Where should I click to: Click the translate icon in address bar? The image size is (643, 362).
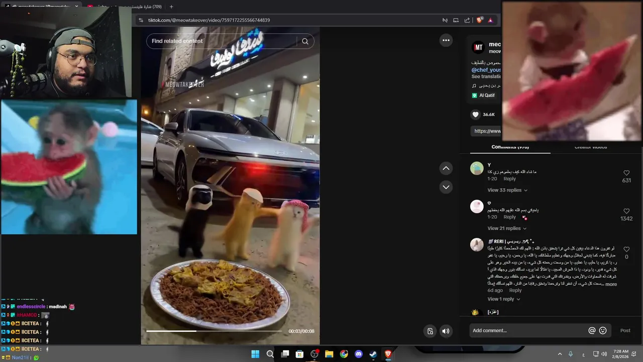(x=445, y=20)
